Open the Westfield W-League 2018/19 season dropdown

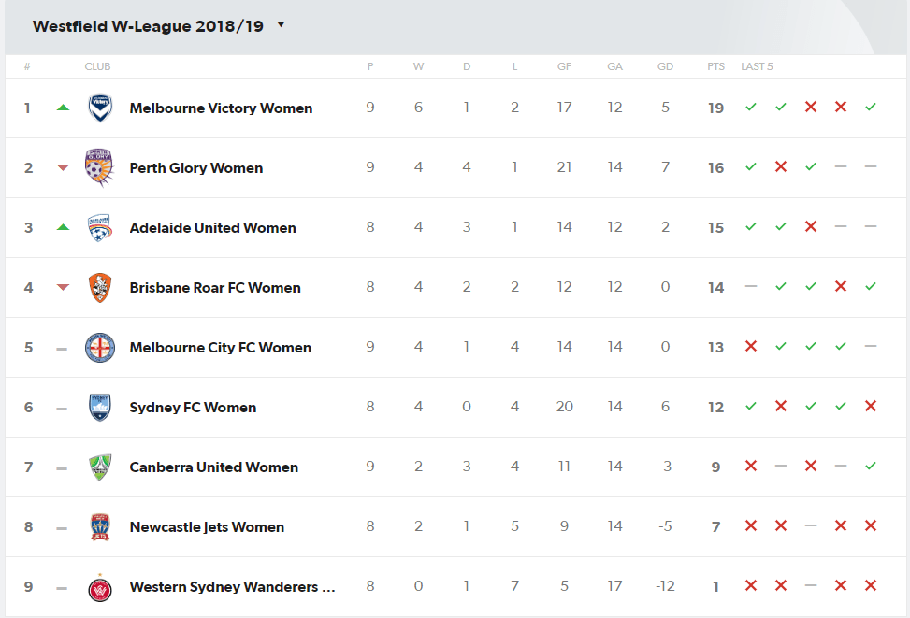pyautogui.click(x=158, y=26)
